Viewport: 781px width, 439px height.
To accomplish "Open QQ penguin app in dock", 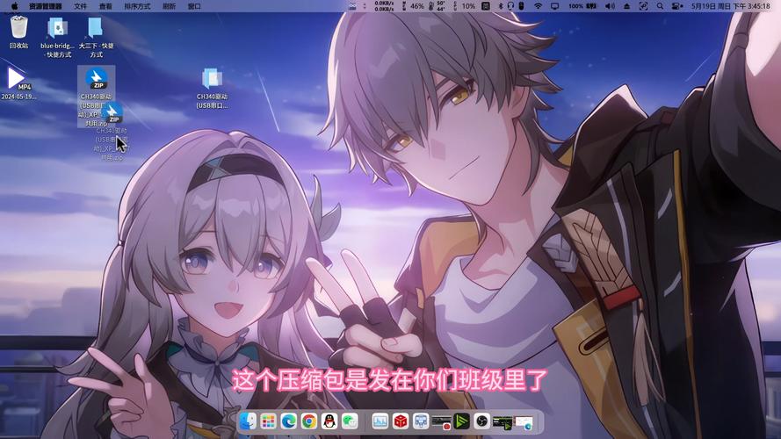I will pyautogui.click(x=329, y=421).
